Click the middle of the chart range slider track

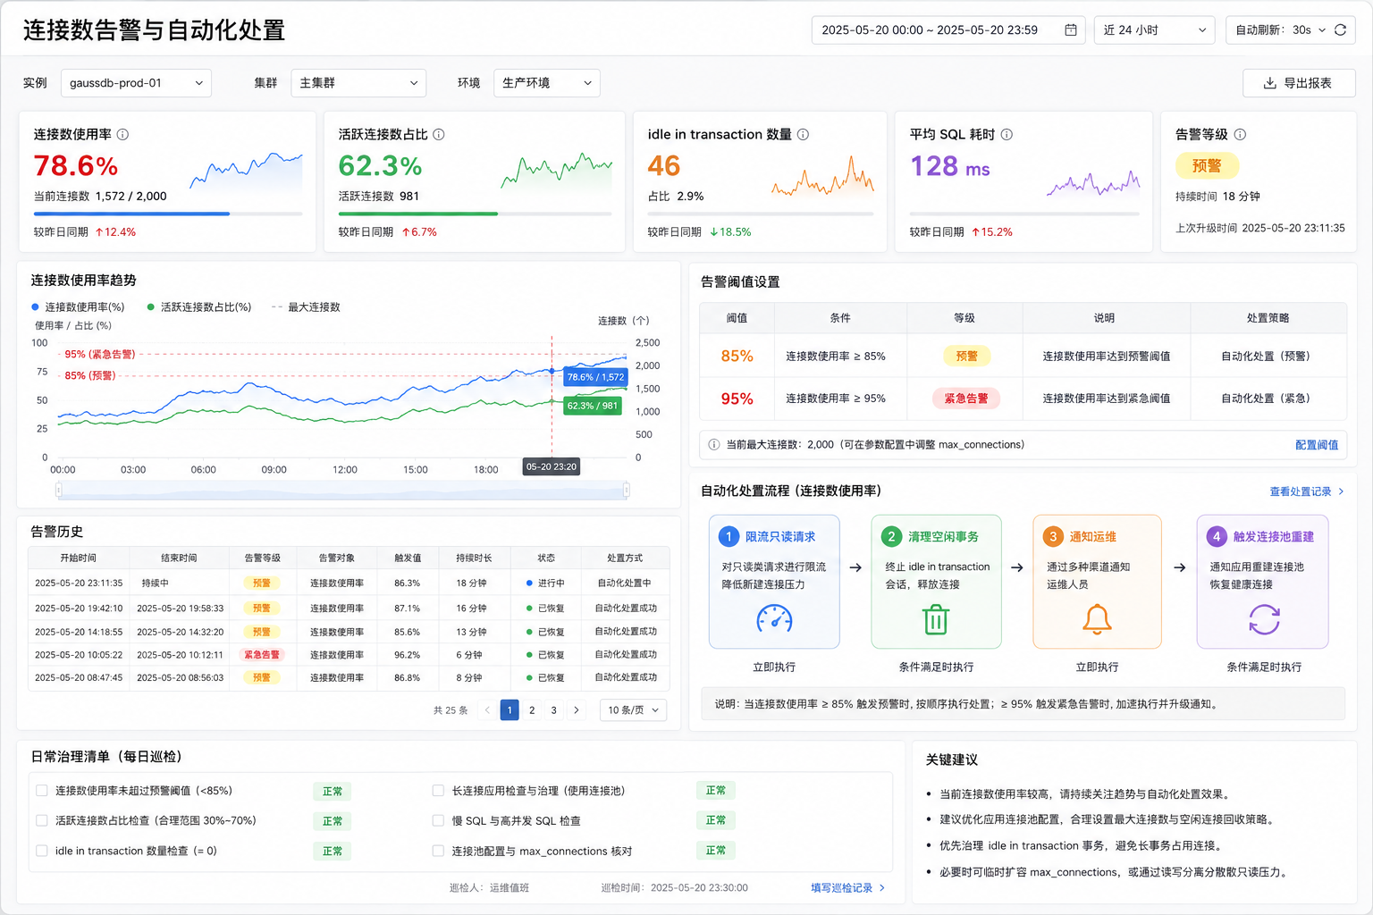[x=342, y=490]
